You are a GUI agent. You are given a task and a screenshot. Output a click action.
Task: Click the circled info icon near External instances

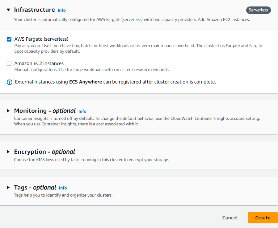click(x=10, y=82)
